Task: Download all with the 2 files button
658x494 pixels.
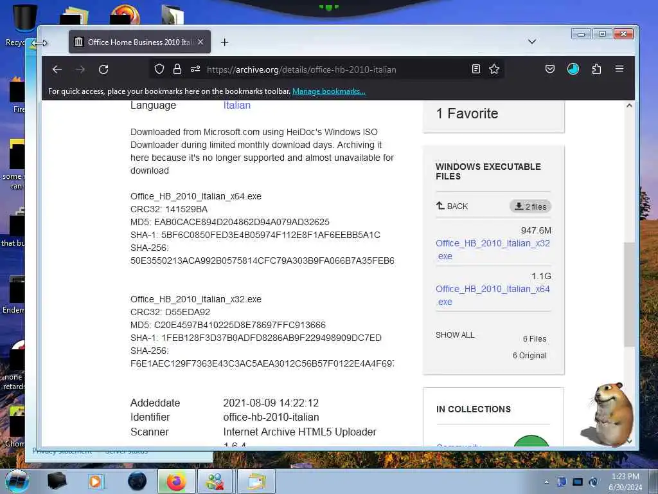Action: pyautogui.click(x=530, y=206)
